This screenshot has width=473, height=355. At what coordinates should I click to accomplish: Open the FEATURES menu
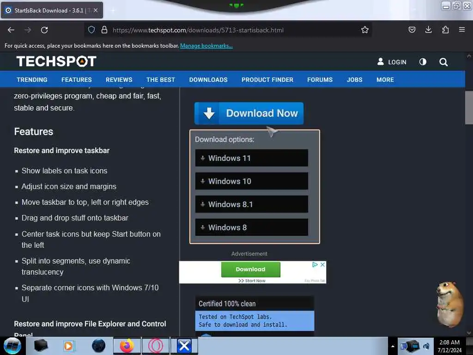pyautogui.click(x=77, y=80)
